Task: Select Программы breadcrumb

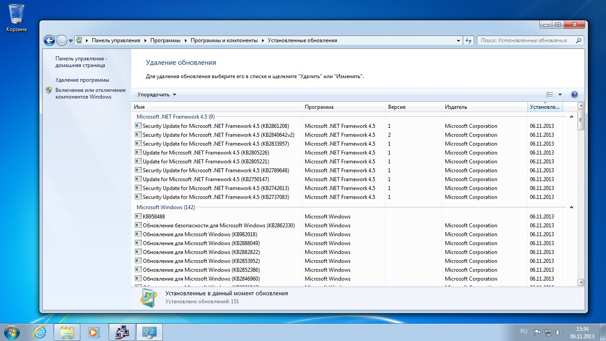Action: pyautogui.click(x=165, y=40)
